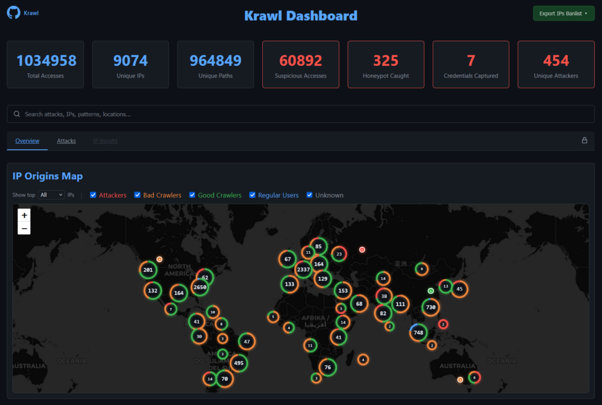602x405 pixels.
Task: Toggle the Regular Users checkbox
Action: pyautogui.click(x=252, y=195)
